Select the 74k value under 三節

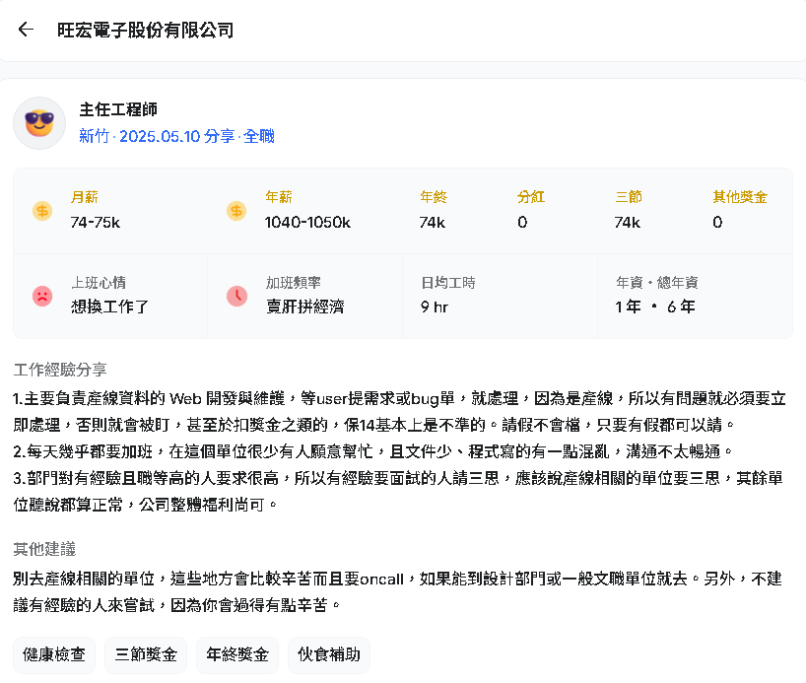pyautogui.click(x=627, y=222)
